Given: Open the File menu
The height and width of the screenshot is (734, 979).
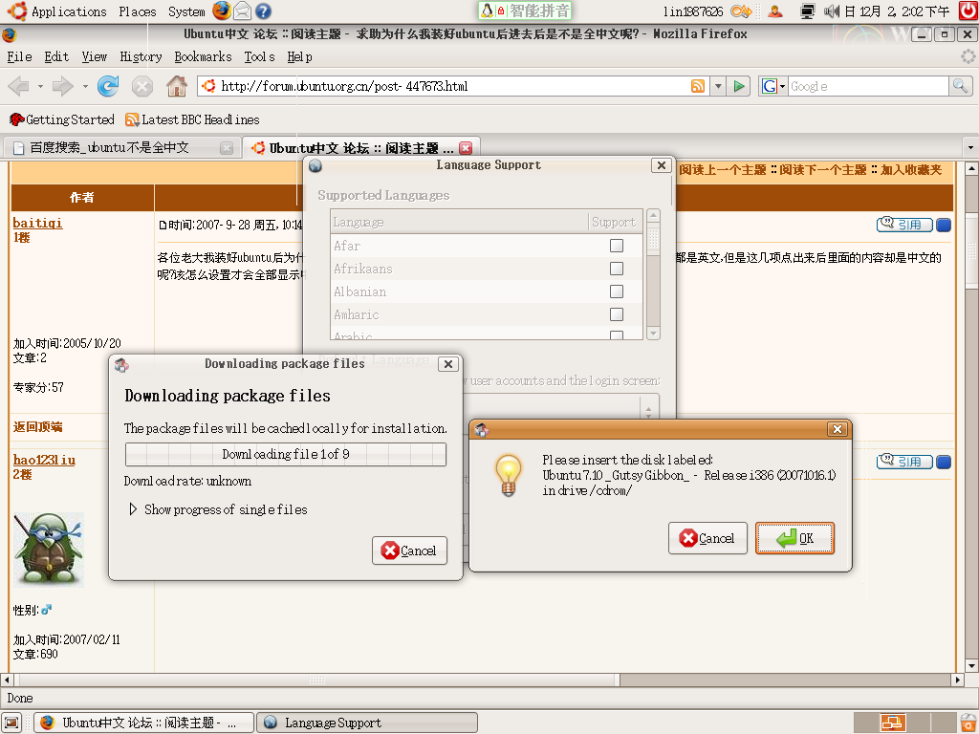Looking at the screenshot, I should [19, 56].
